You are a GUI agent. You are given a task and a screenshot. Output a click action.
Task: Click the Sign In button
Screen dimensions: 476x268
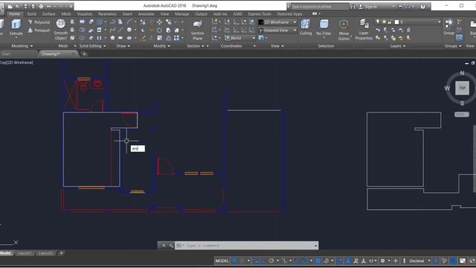(x=370, y=7)
